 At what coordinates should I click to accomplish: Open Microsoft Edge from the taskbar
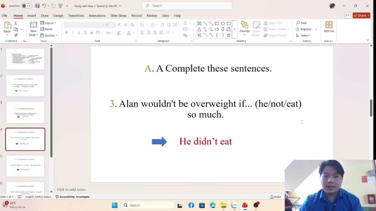click(213, 205)
